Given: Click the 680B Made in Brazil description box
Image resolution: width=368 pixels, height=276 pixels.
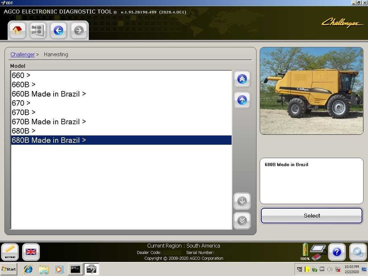Looking at the screenshot, I should point(312,181).
